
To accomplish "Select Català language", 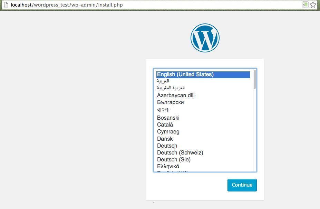I will click(x=203, y=125).
